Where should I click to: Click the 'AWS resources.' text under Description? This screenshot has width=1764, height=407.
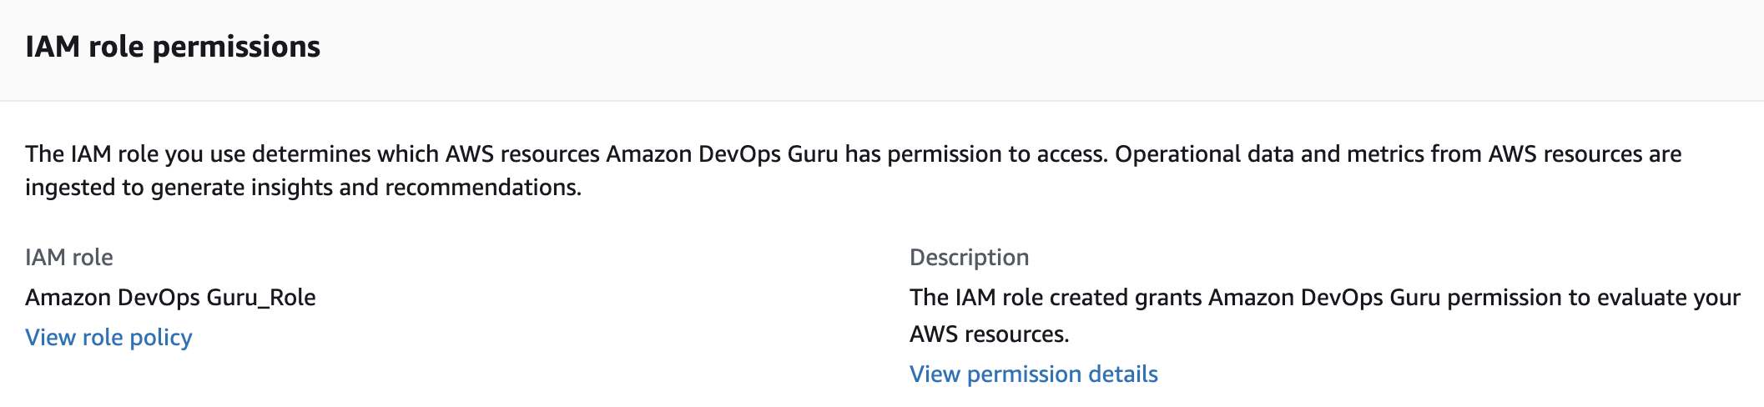(990, 334)
